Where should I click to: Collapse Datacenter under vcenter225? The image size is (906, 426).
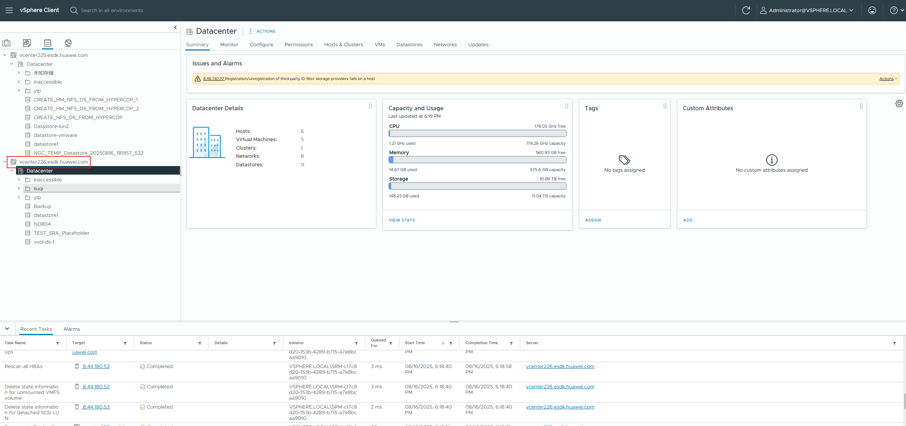click(12, 64)
